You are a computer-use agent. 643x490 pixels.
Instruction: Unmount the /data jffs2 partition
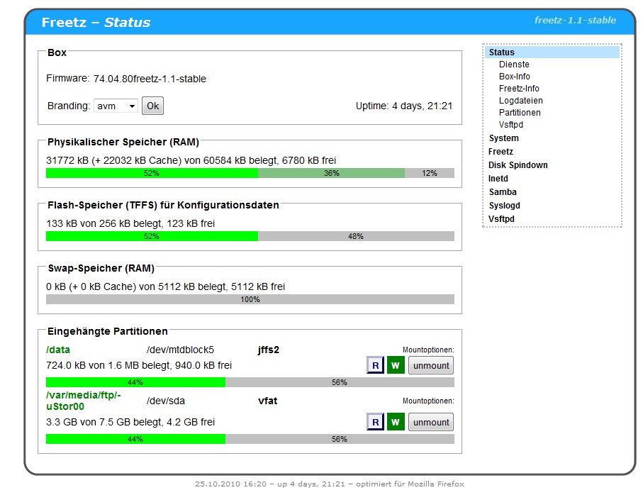pyautogui.click(x=431, y=365)
